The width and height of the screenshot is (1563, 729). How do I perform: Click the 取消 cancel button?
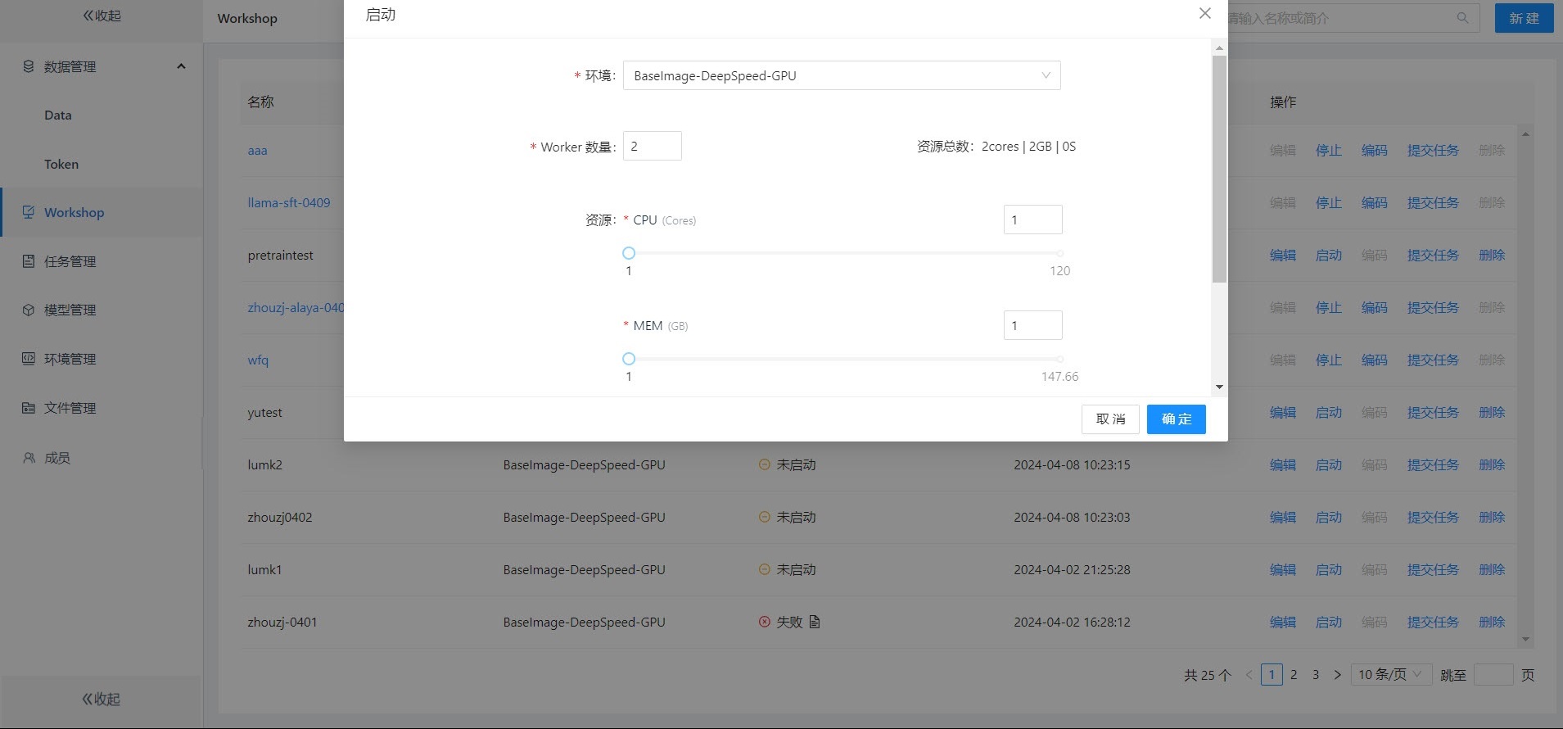[1110, 419]
